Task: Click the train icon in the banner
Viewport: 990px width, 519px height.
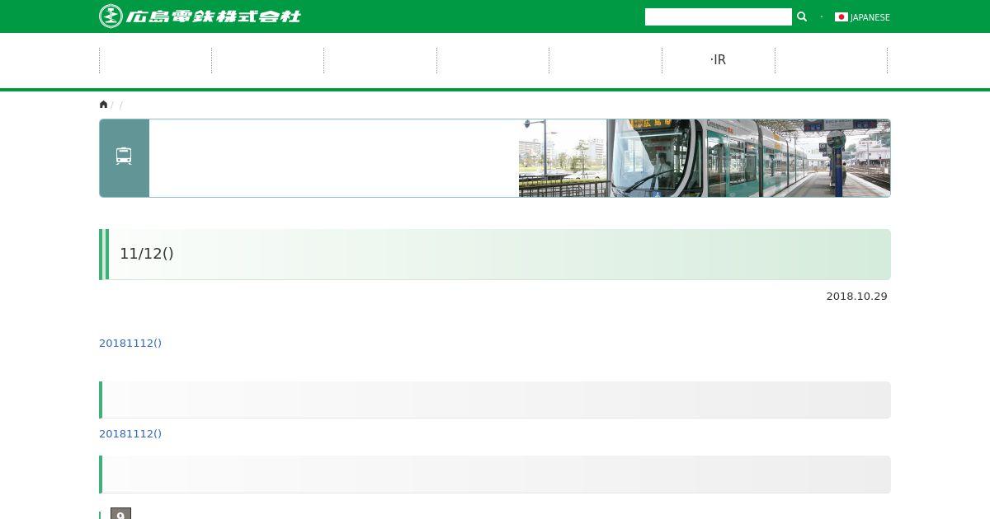Action: 124,157
